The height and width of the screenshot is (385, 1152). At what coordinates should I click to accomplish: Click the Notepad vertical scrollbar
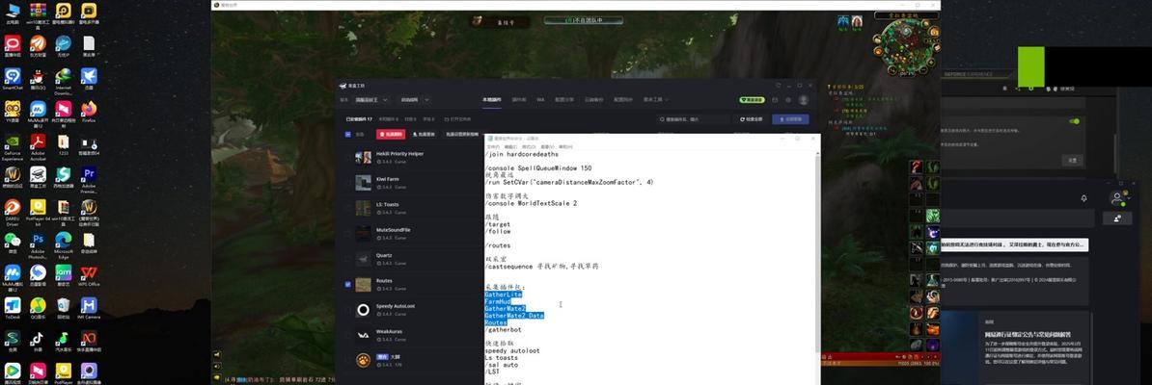pos(817,268)
